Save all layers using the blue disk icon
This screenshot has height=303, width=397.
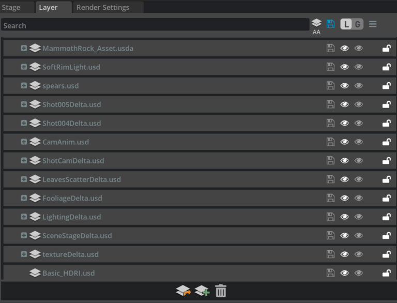tap(330, 24)
